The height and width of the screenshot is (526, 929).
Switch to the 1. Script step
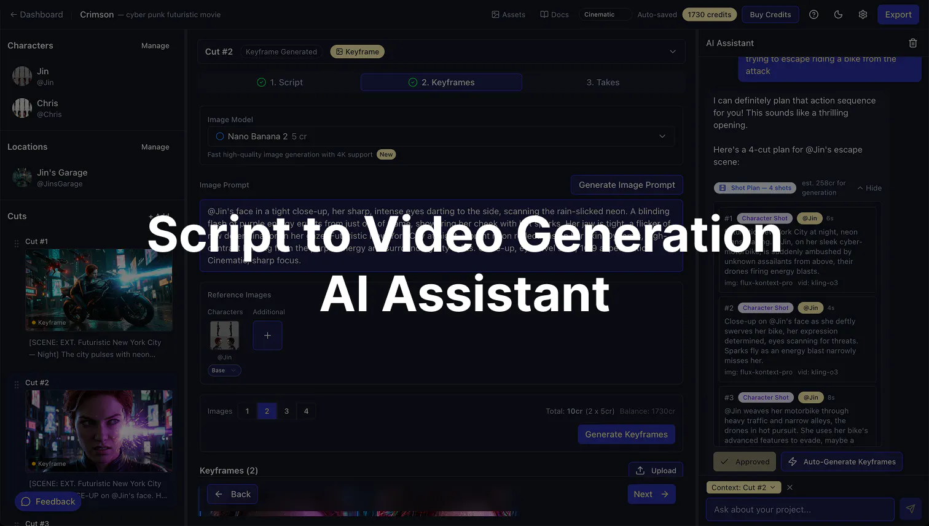coord(280,82)
